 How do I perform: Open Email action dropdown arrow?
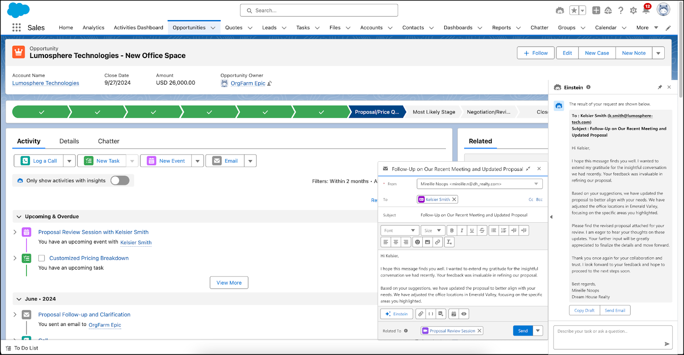(250, 161)
